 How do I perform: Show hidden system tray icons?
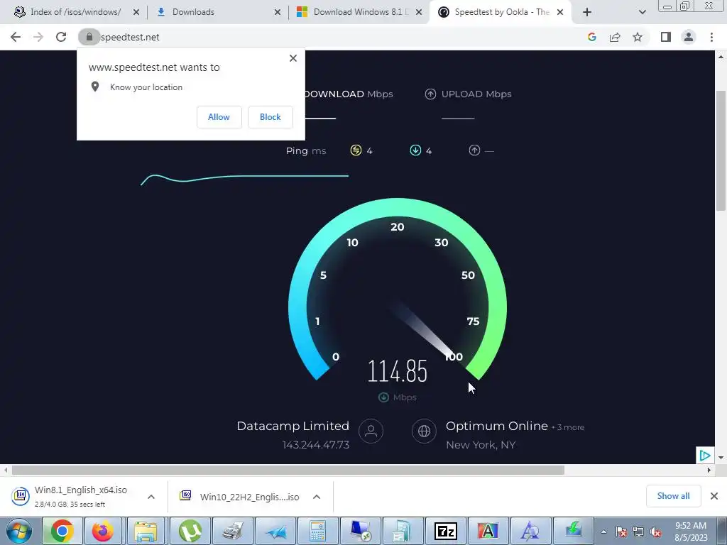point(603,532)
